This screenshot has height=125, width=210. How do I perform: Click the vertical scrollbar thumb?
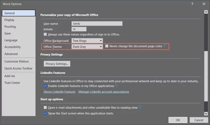pyautogui.click(x=206, y=76)
